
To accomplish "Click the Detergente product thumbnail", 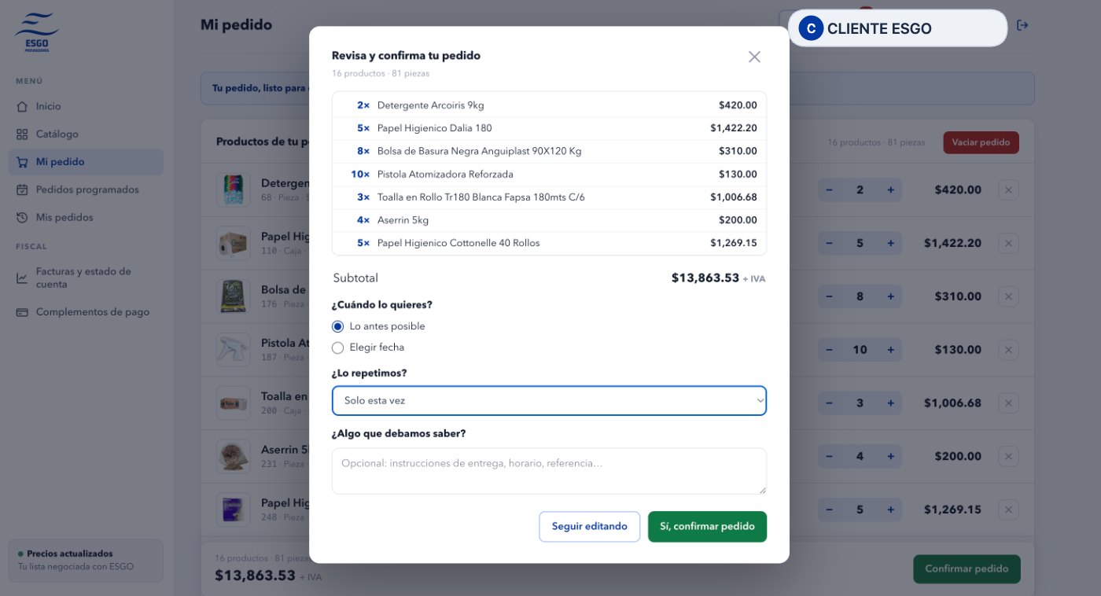I will 234,189.
